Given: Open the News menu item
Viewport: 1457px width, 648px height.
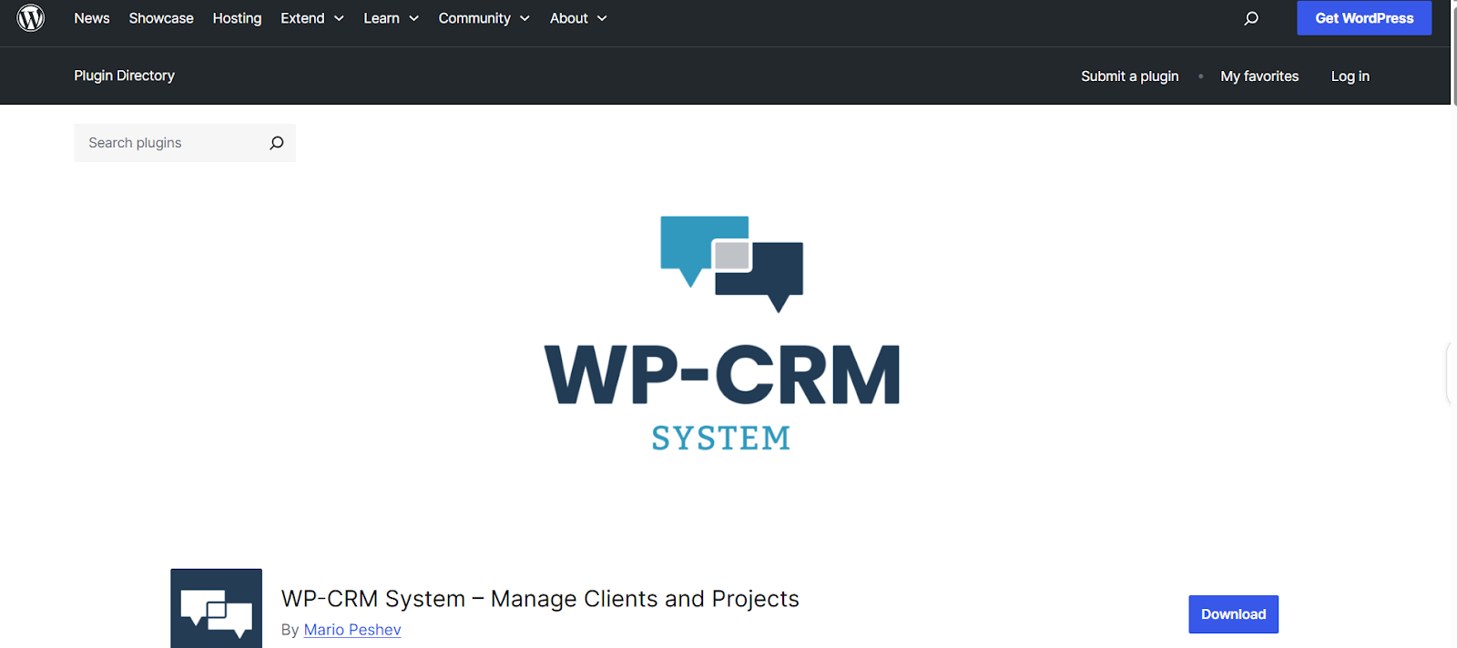Looking at the screenshot, I should tap(92, 18).
